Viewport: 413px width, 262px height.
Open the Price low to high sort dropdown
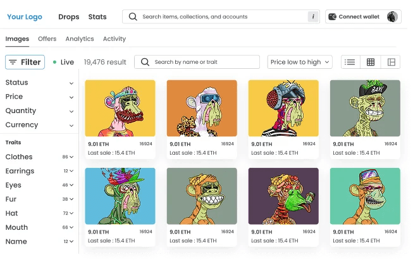click(300, 62)
